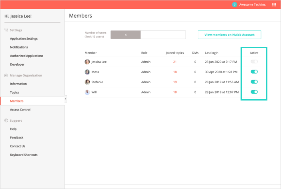Click Will's joined topics count 18
The width and height of the screenshot is (281, 189).
tap(175, 92)
